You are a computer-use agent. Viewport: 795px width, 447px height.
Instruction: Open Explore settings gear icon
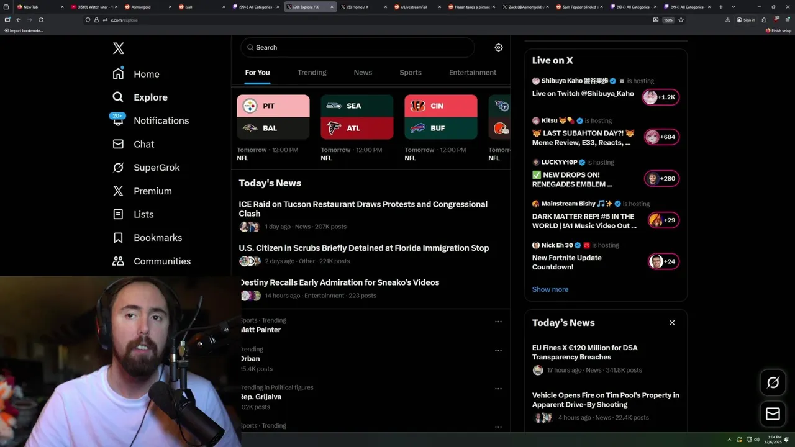pos(498,48)
